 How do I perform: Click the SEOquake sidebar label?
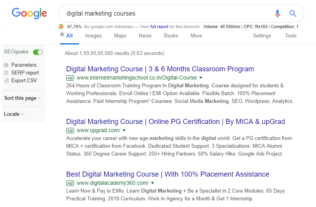pyautogui.click(x=16, y=52)
